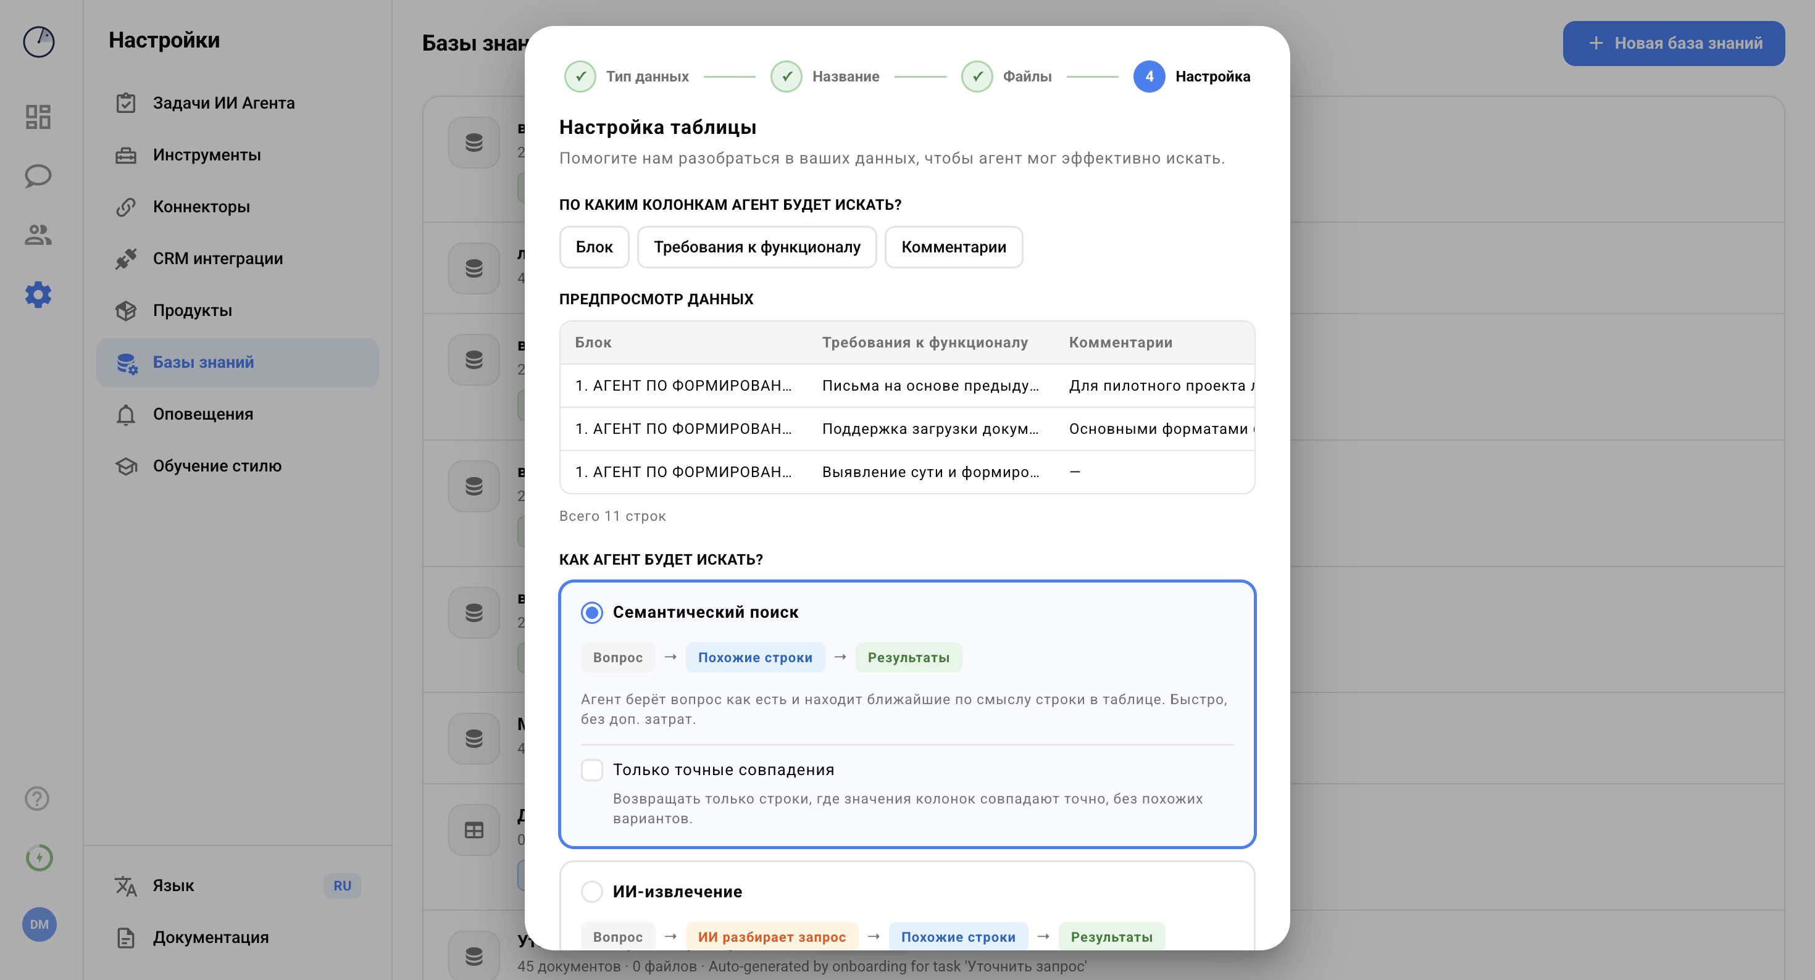Select the CRM интеграции plug icon

(126, 259)
